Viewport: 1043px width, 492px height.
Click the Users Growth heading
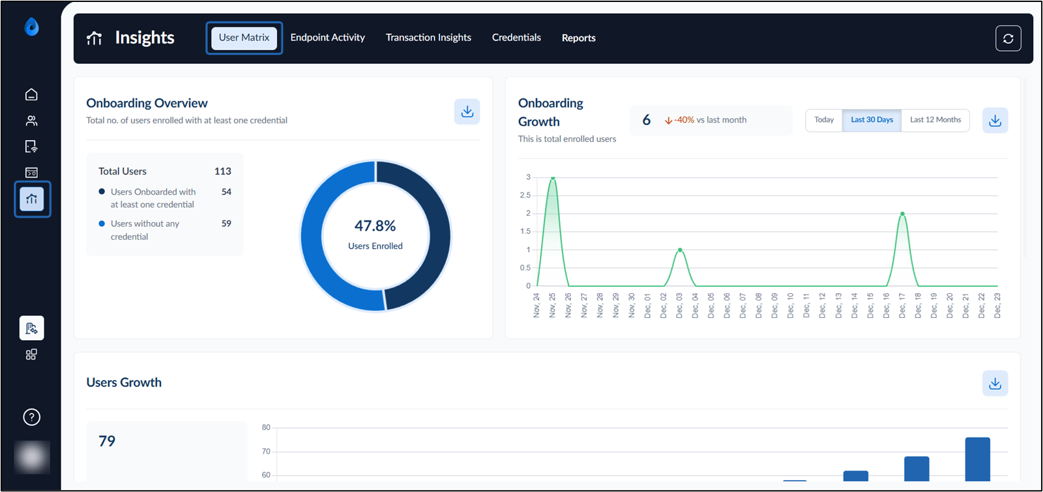pyautogui.click(x=124, y=383)
